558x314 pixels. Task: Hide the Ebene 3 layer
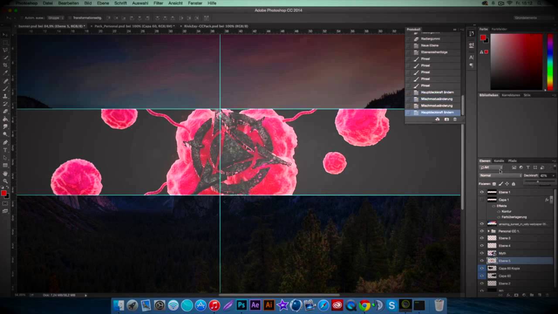click(482, 238)
